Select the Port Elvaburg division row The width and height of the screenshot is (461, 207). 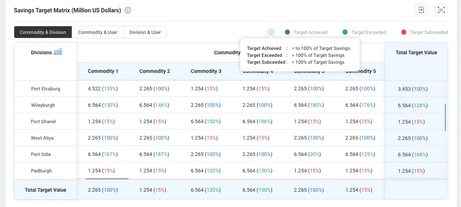(x=46, y=89)
